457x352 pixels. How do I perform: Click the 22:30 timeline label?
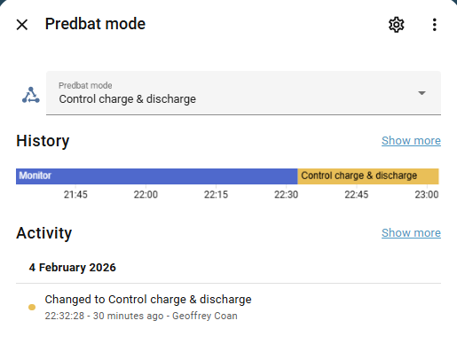tap(286, 194)
